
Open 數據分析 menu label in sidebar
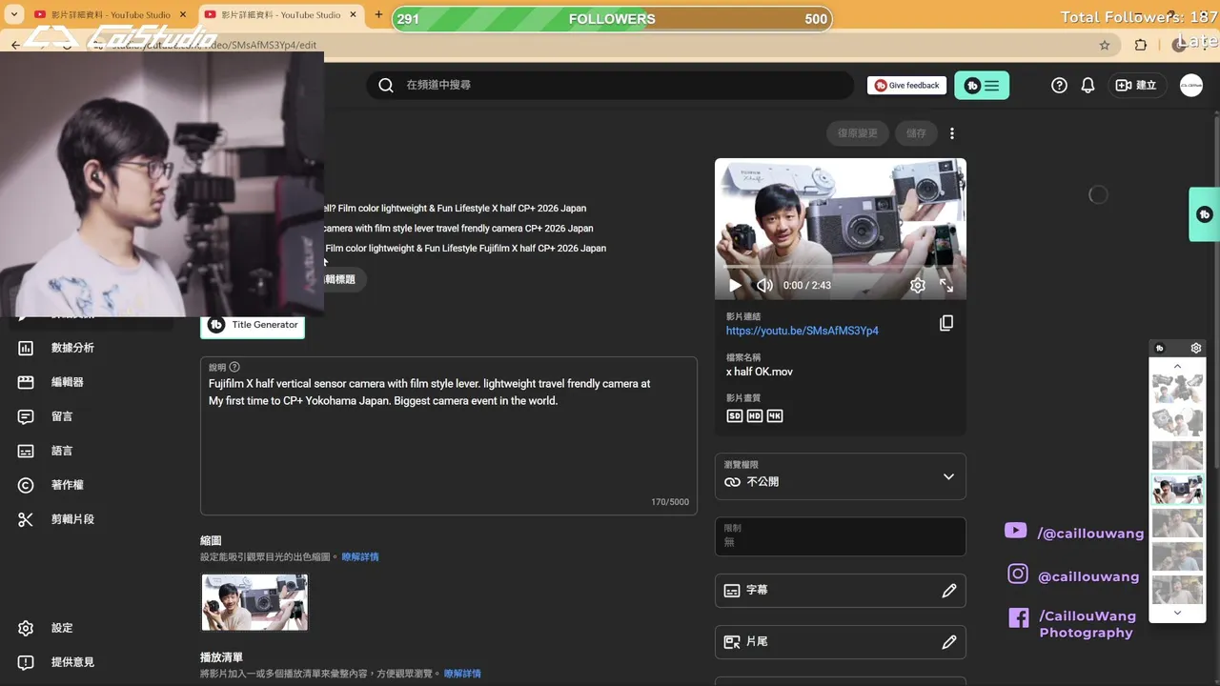[72, 348]
